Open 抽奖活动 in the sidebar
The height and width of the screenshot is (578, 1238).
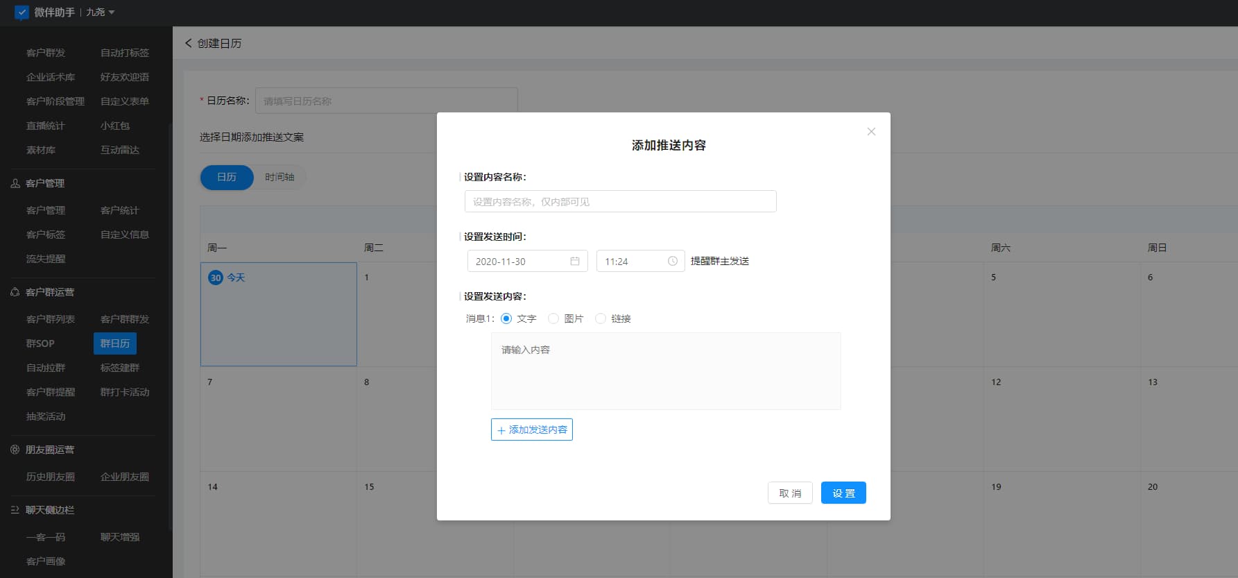[46, 416]
